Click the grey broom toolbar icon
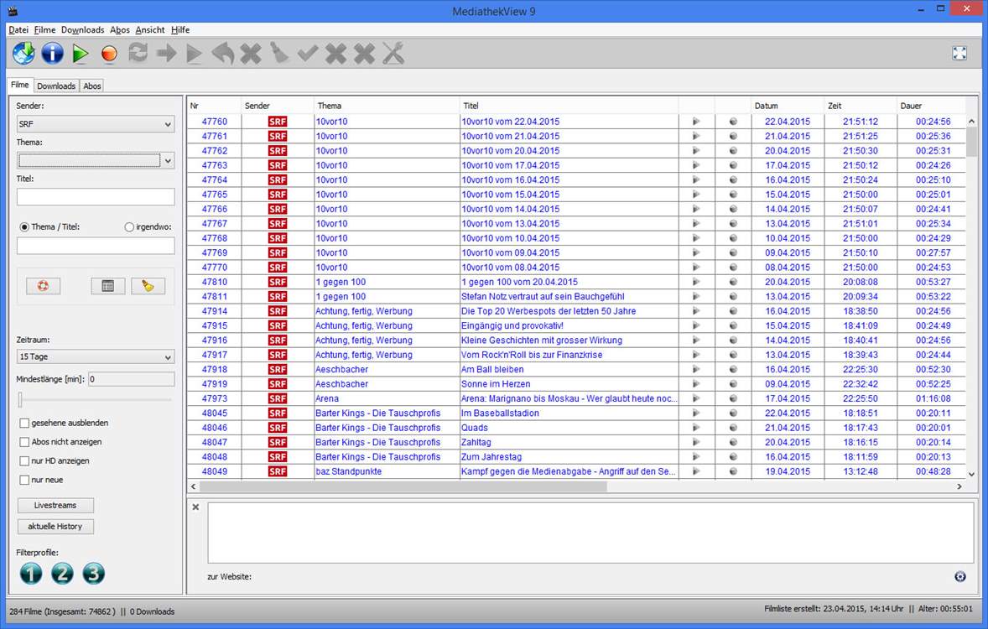The height and width of the screenshot is (629, 988). point(279,54)
